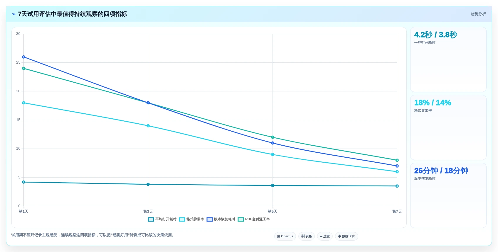Select the 26分钟 / 18分钟 metric card
Viewport: 498px width, 252px height.
point(448,195)
